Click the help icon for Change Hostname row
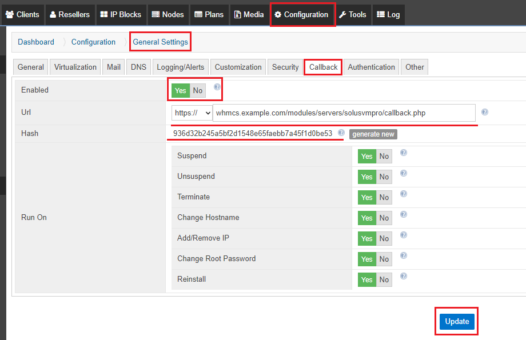The image size is (526, 340). click(403, 214)
